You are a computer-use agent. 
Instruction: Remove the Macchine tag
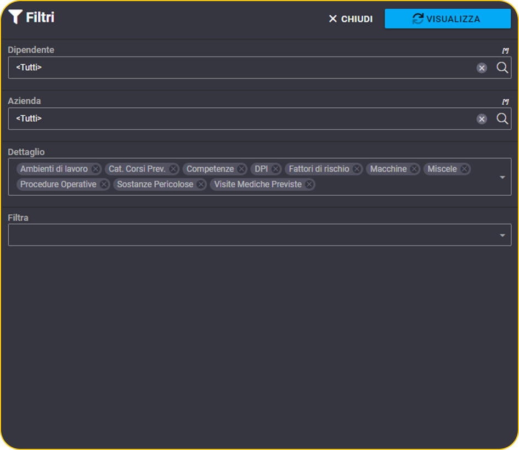pyautogui.click(x=414, y=169)
